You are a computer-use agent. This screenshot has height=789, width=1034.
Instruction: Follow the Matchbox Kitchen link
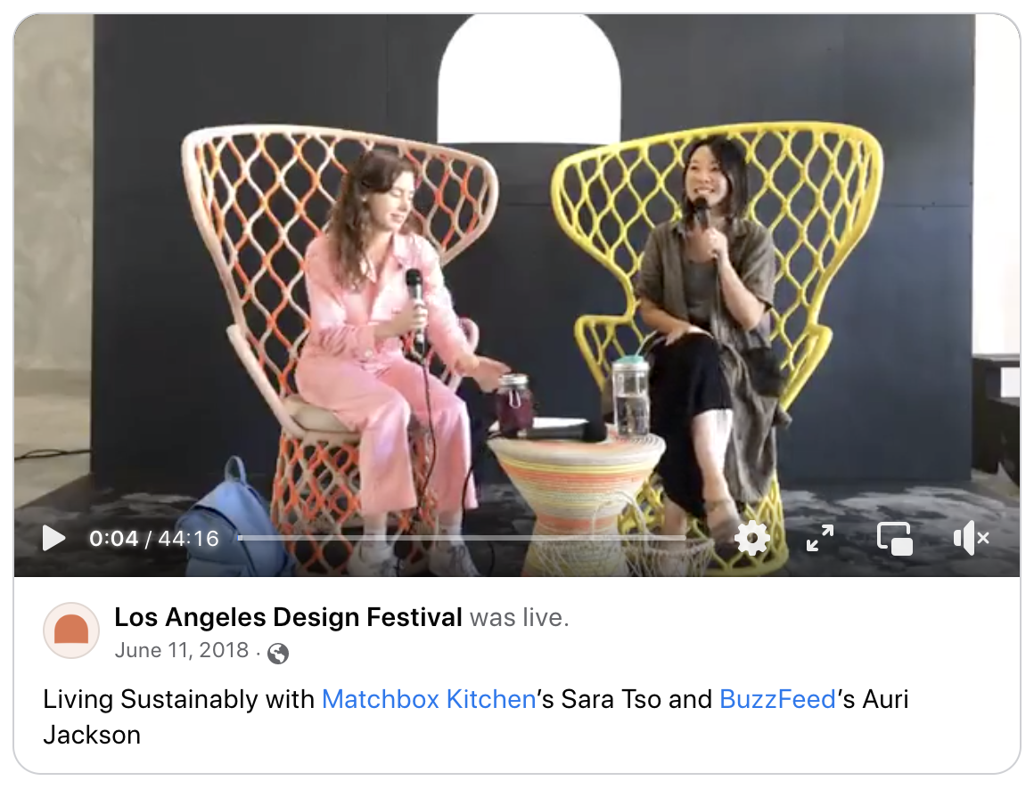(x=429, y=699)
